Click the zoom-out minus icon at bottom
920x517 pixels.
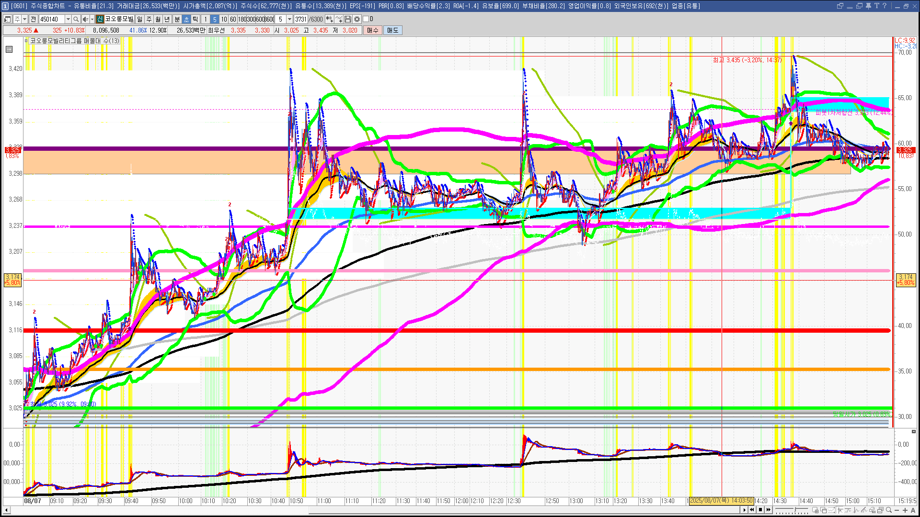click(897, 510)
